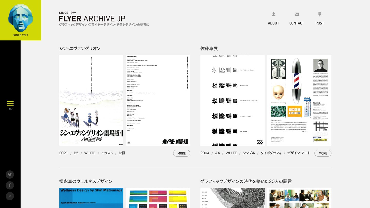370x208 pixels.
Task: Click the ABOUT person icon
Action: click(x=273, y=14)
